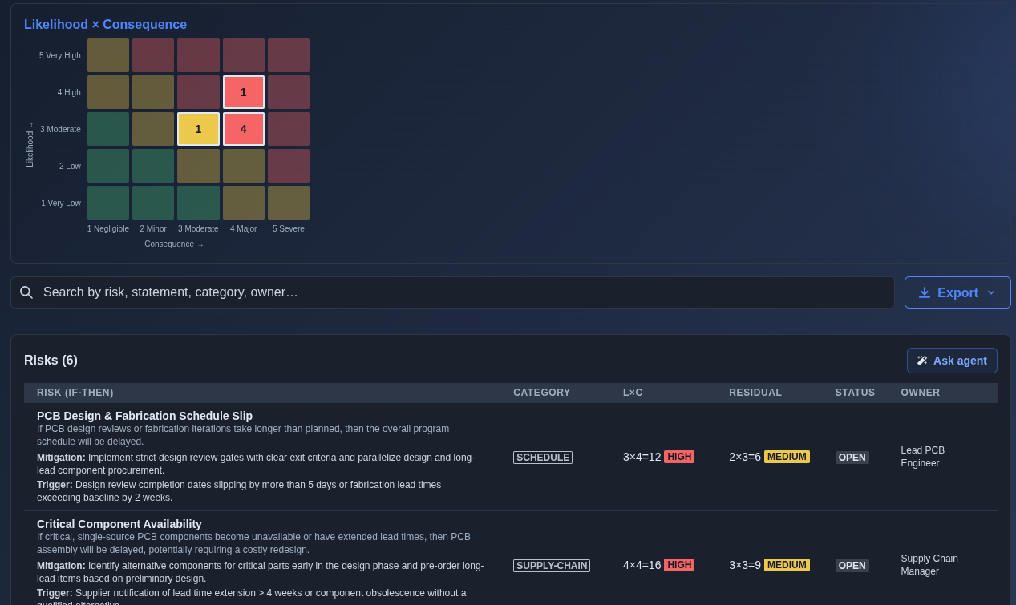Viewport: 1016px width, 605px height.
Task: Click the 4×4=16 score value
Action: 642,565
